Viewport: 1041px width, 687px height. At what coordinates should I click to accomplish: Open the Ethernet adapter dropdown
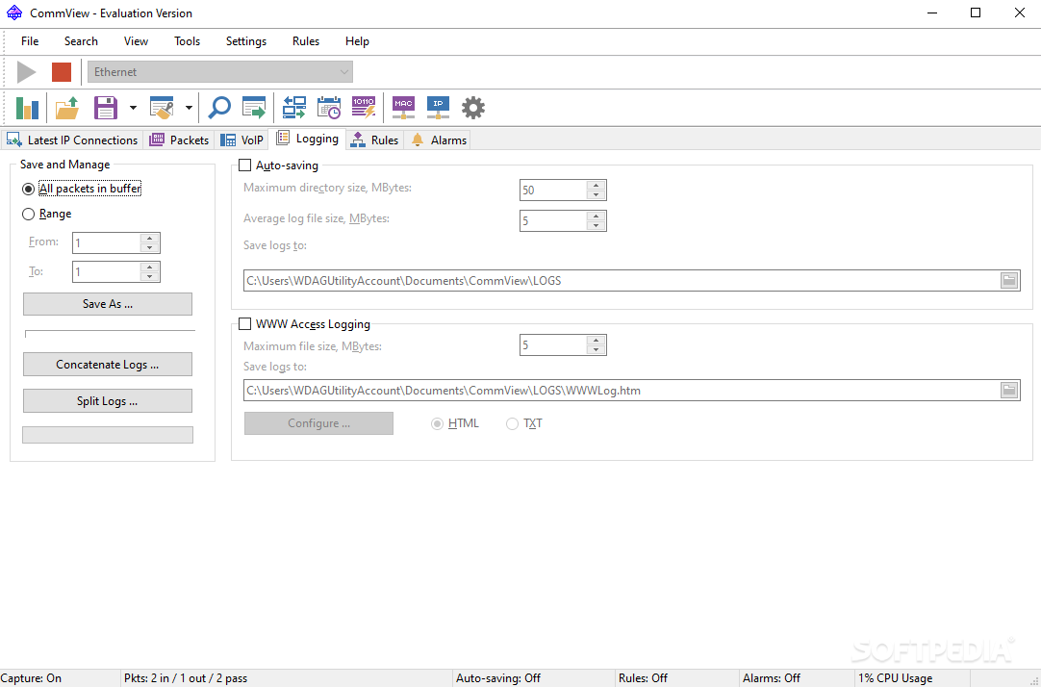pos(219,72)
